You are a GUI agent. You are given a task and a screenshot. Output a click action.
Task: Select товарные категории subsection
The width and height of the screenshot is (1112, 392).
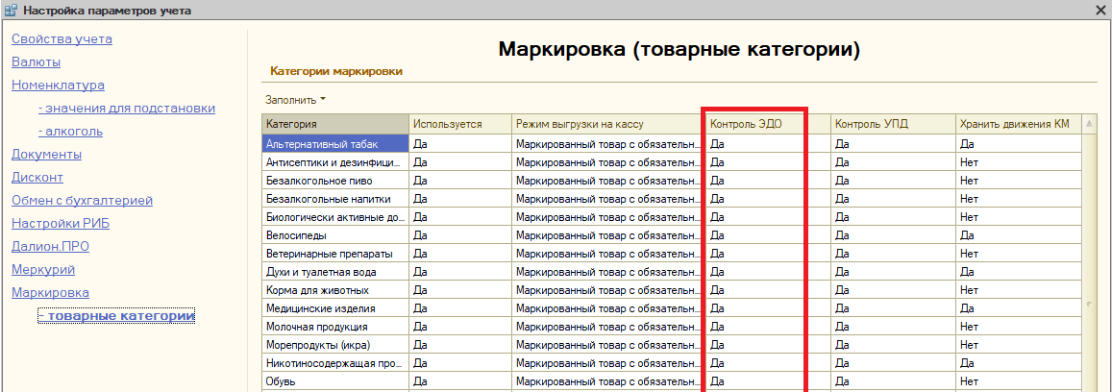pos(116,316)
